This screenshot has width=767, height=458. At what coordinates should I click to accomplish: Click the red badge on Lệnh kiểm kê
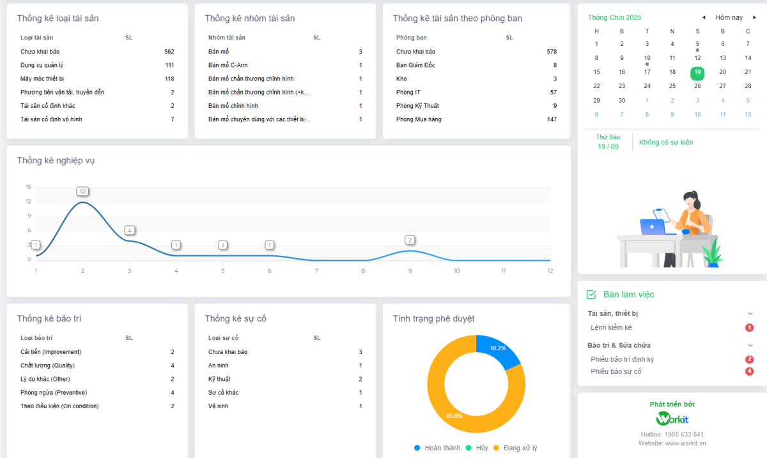click(x=749, y=327)
